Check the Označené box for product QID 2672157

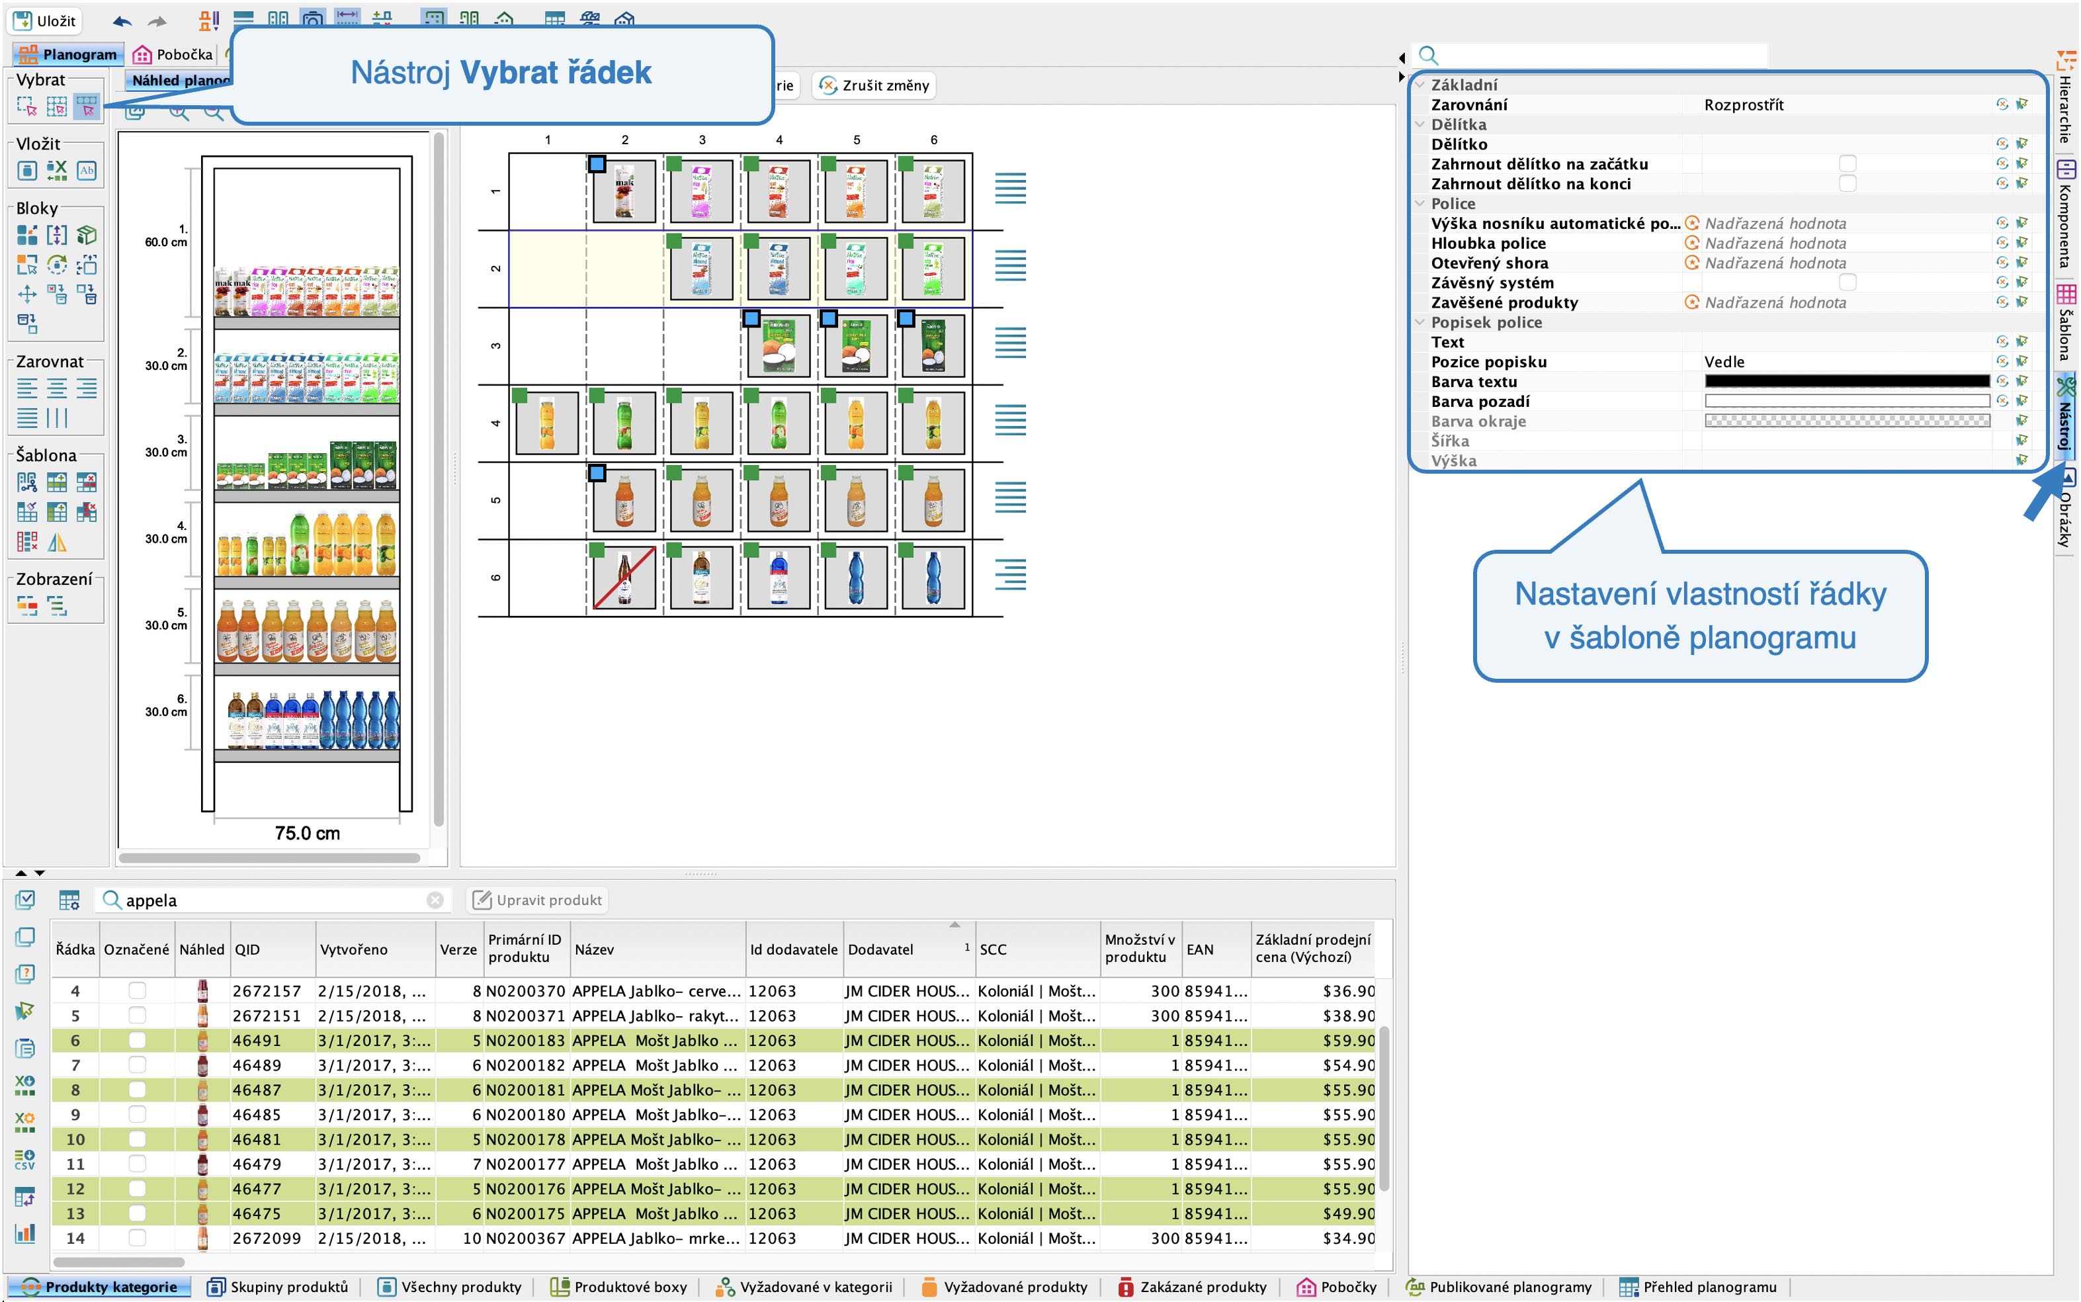point(137,991)
